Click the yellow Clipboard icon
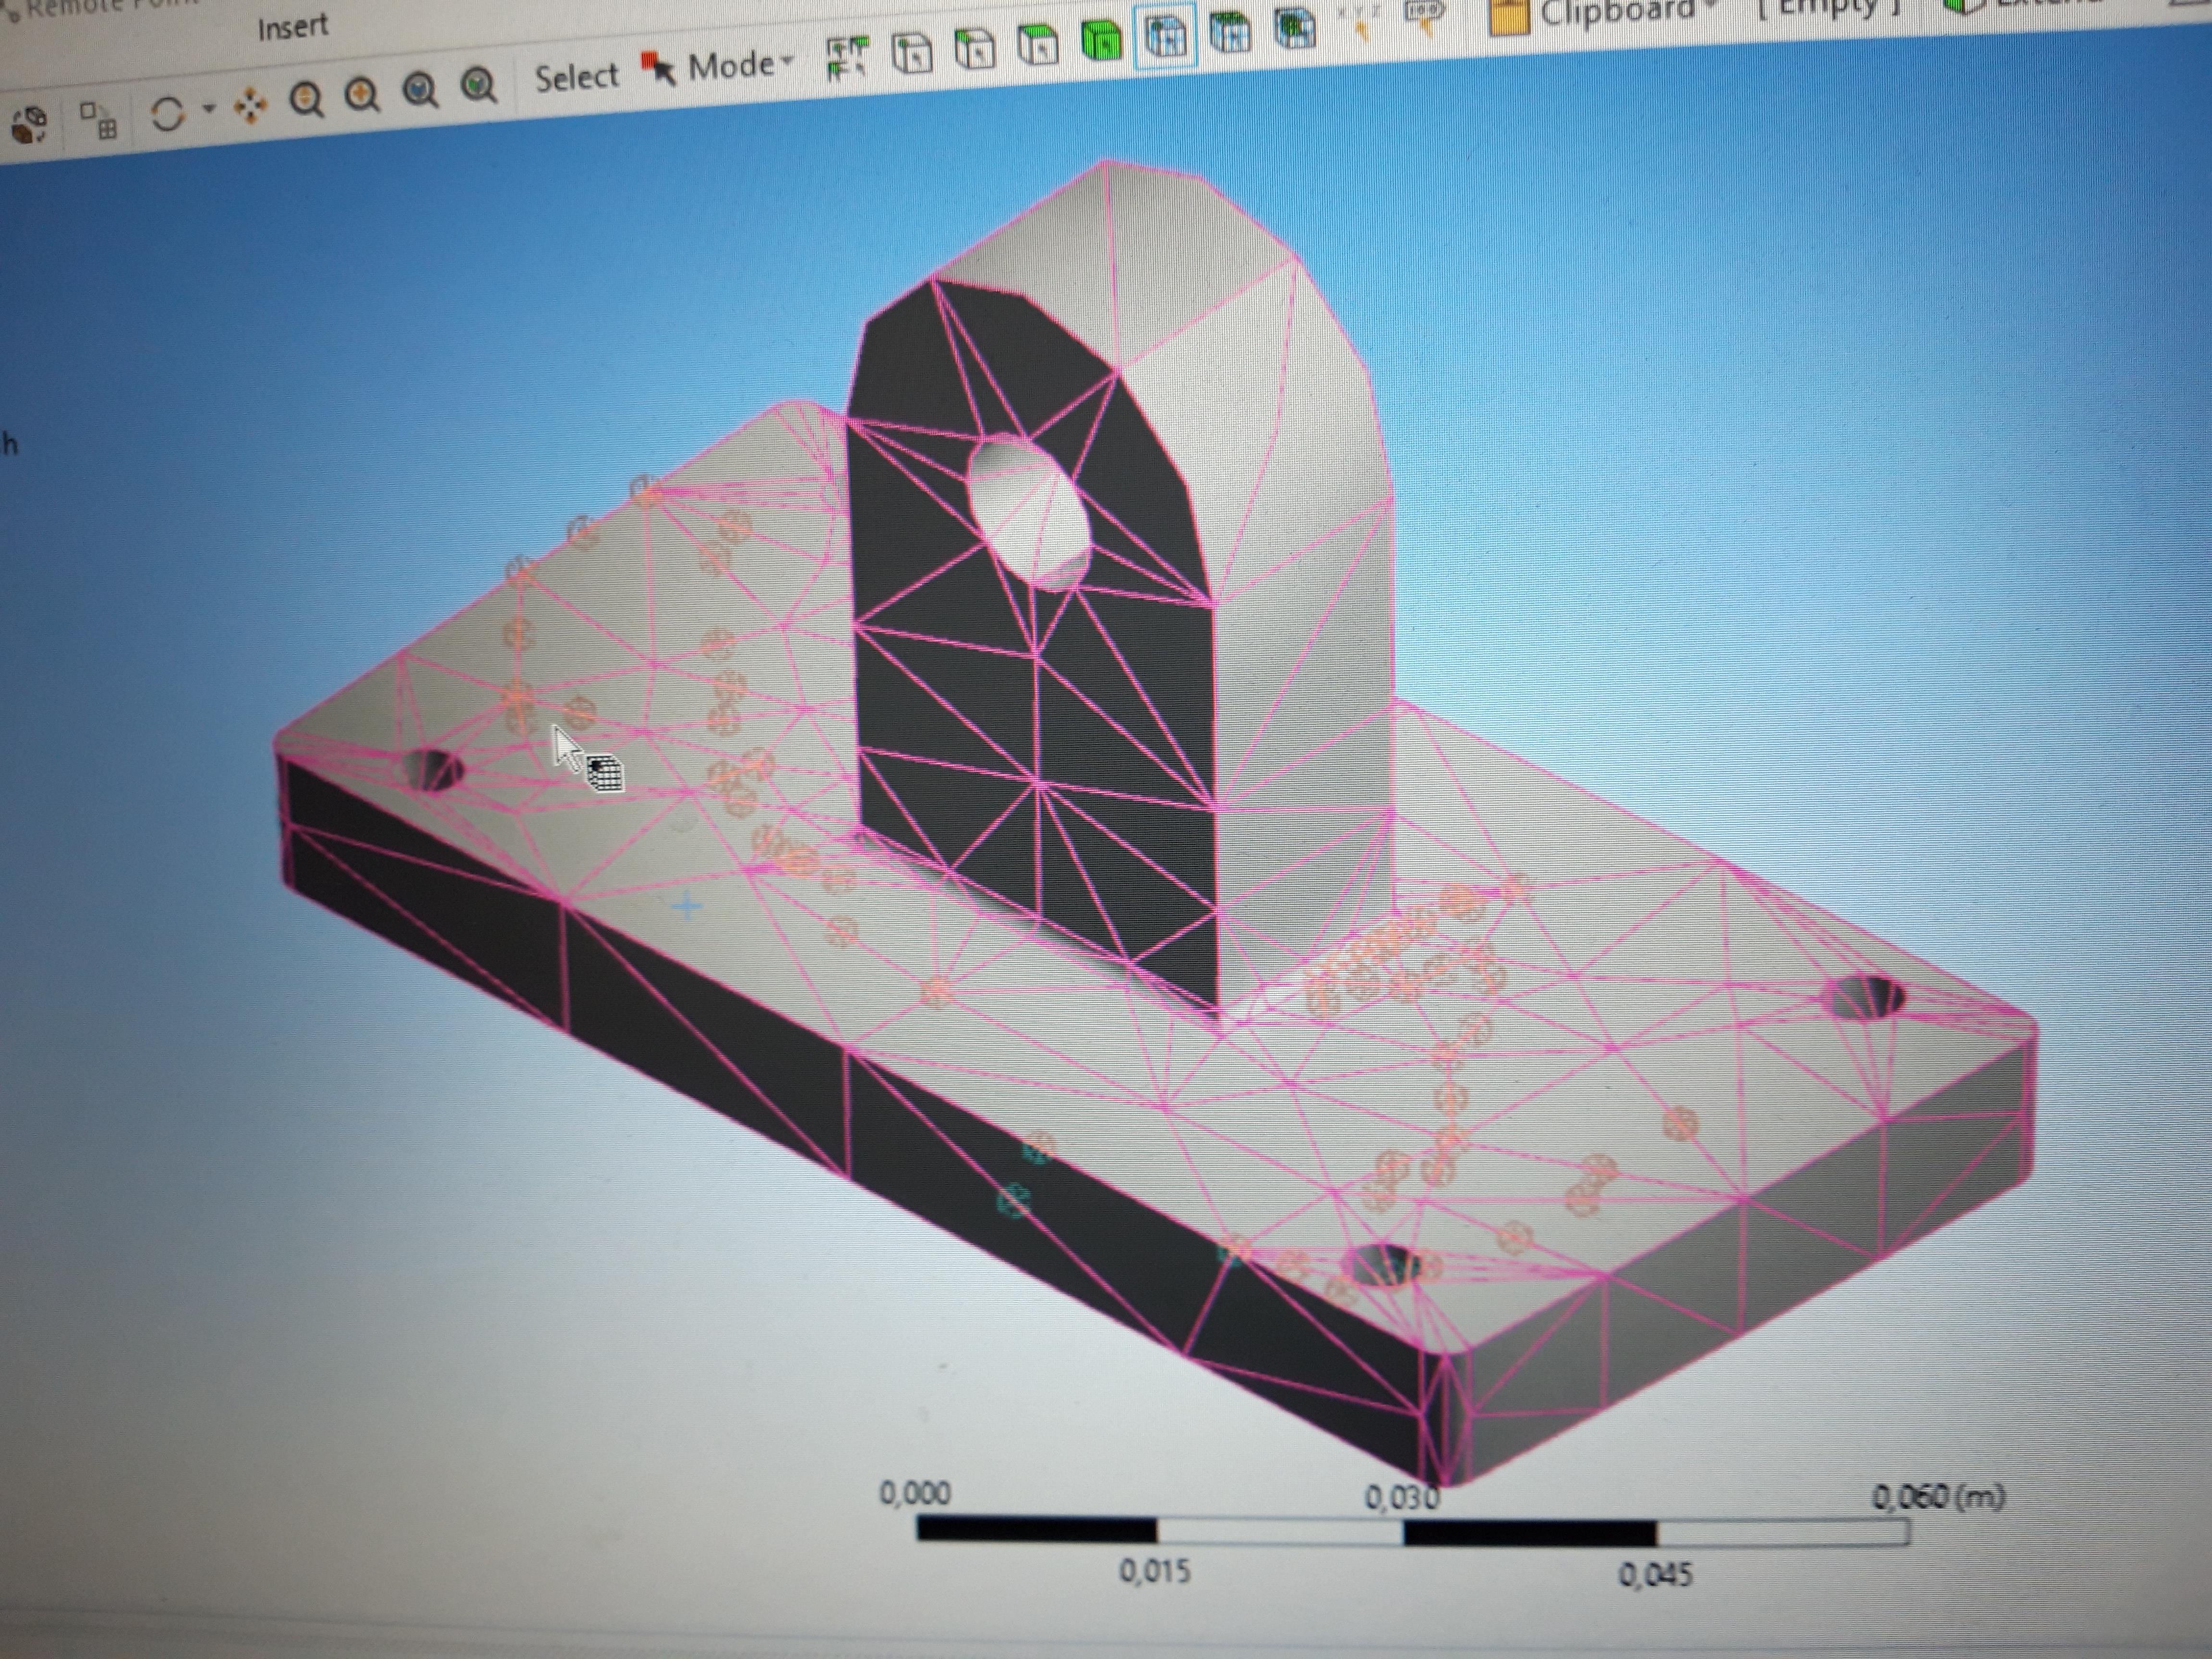2212x1659 pixels. (1510, 16)
